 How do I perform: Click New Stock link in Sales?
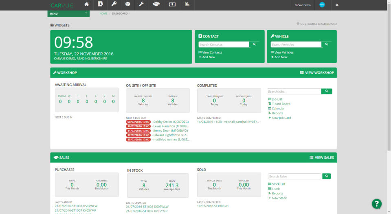tap(279, 198)
